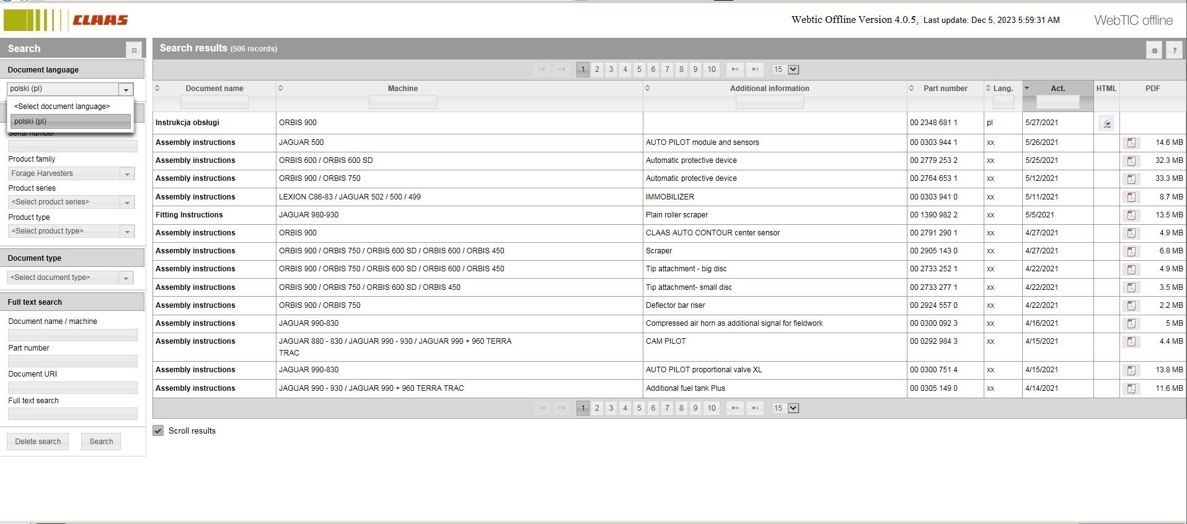Viewport: 1187px width, 524px height.
Task: Collapse the Search panel with header icon
Action: coord(134,50)
